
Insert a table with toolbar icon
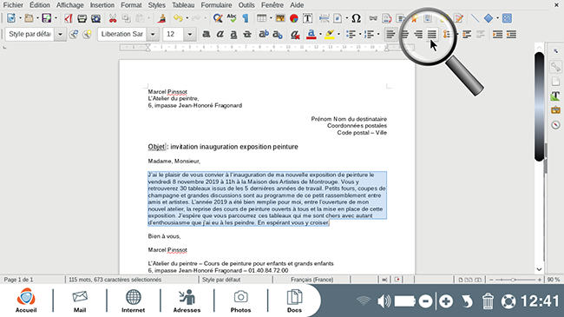261,18
